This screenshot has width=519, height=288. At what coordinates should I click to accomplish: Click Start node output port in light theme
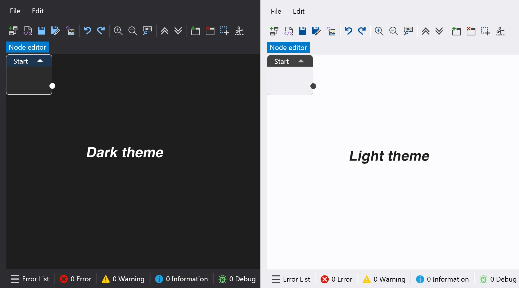(313, 86)
